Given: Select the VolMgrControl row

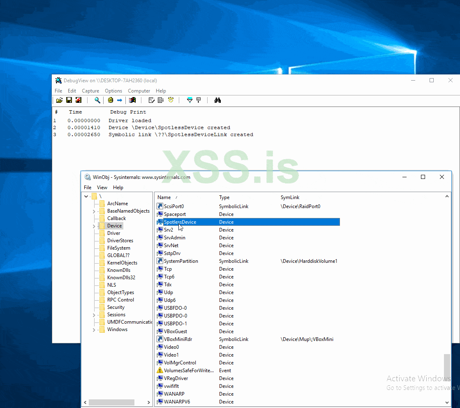Looking at the screenshot, I should 248,362.
